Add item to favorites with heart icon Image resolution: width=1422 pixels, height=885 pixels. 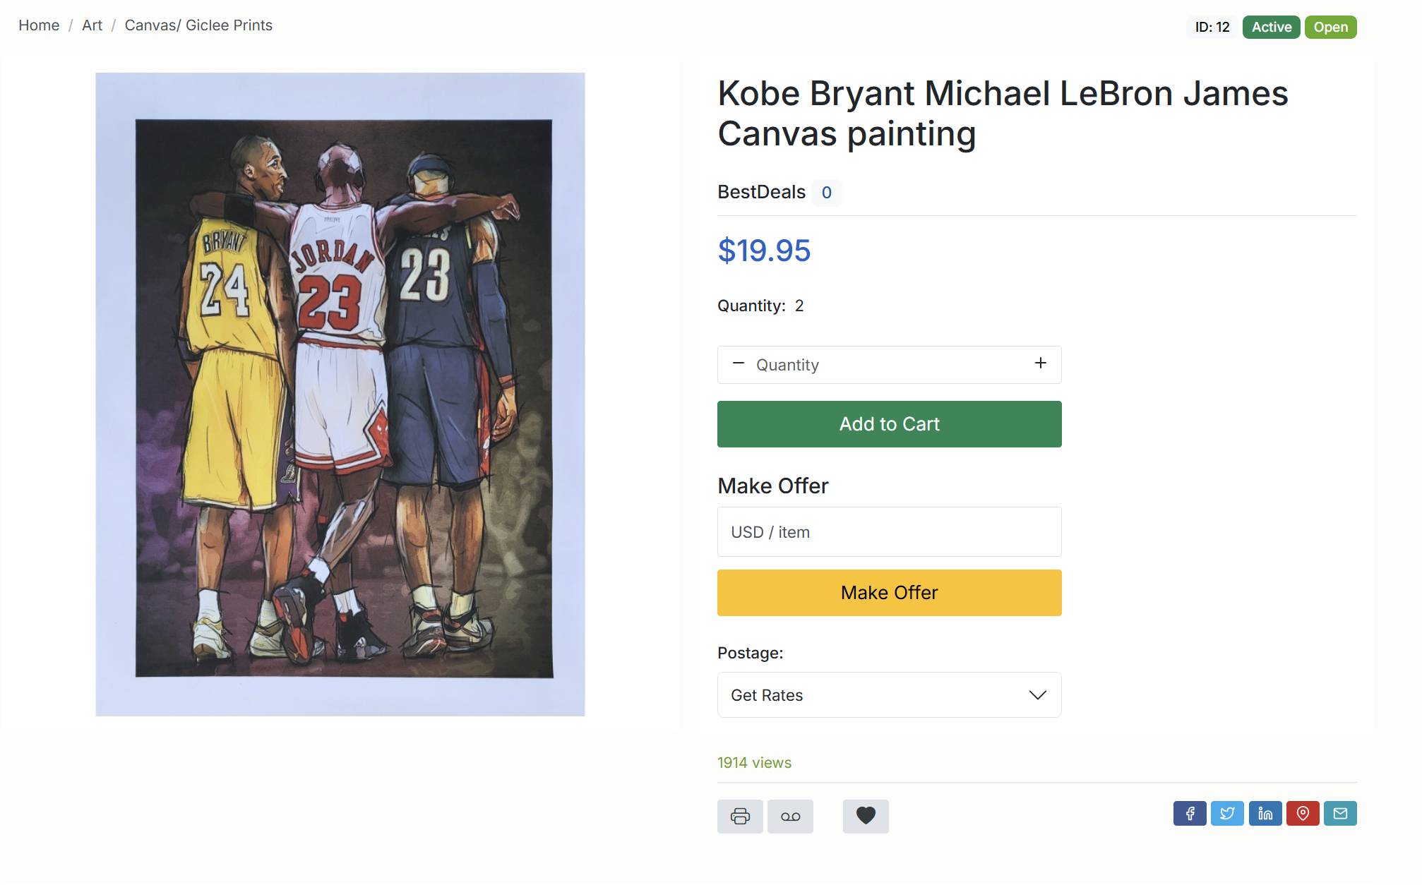pyautogui.click(x=866, y=817)
